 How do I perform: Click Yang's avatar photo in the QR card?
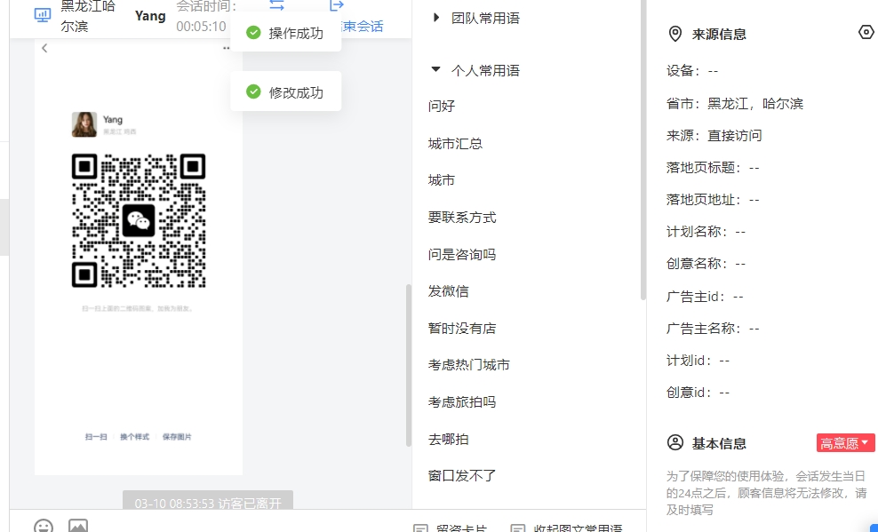pos(84,124)
